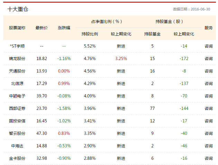Click the 14.88 latest price value
218x165 pixels.
(42, 146)
